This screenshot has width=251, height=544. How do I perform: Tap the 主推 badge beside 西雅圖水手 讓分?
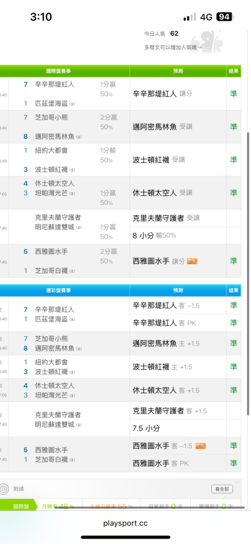click(192, 261)
